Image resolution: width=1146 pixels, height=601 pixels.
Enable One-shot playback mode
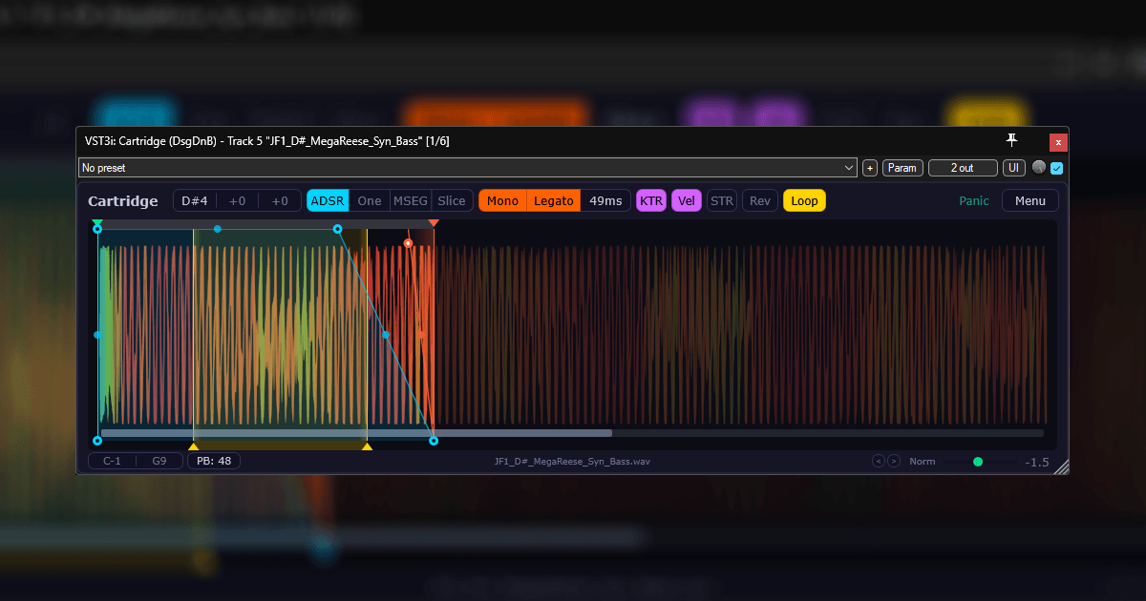369,200
